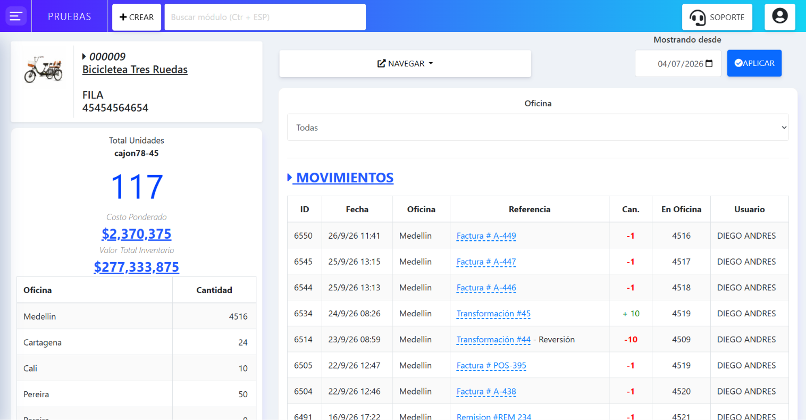Click the APLICAR button
Screen dimensions: 806x420
pyautogui.click(x=754, y=63)
